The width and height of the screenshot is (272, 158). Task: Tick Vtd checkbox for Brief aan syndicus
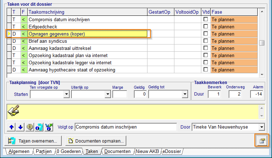coord(206,41)
